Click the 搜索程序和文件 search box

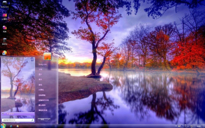[18, 120]
